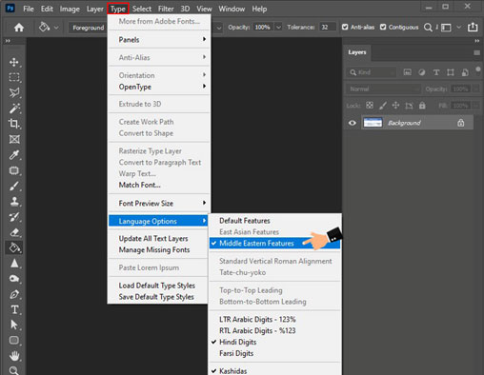The image size is (484, 375).
Task: Select the Rounded Rectangle shape tool
Action: (14, 341)
